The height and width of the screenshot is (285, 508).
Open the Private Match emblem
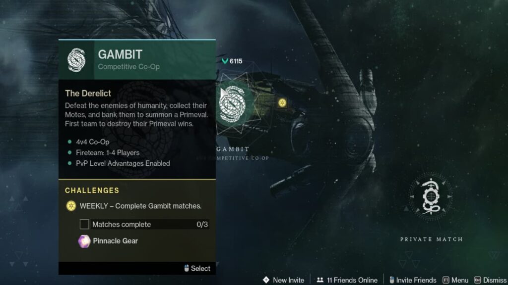click(x=431, y=196)
